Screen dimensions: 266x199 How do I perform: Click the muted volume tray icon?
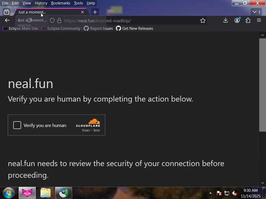[235, 193]
